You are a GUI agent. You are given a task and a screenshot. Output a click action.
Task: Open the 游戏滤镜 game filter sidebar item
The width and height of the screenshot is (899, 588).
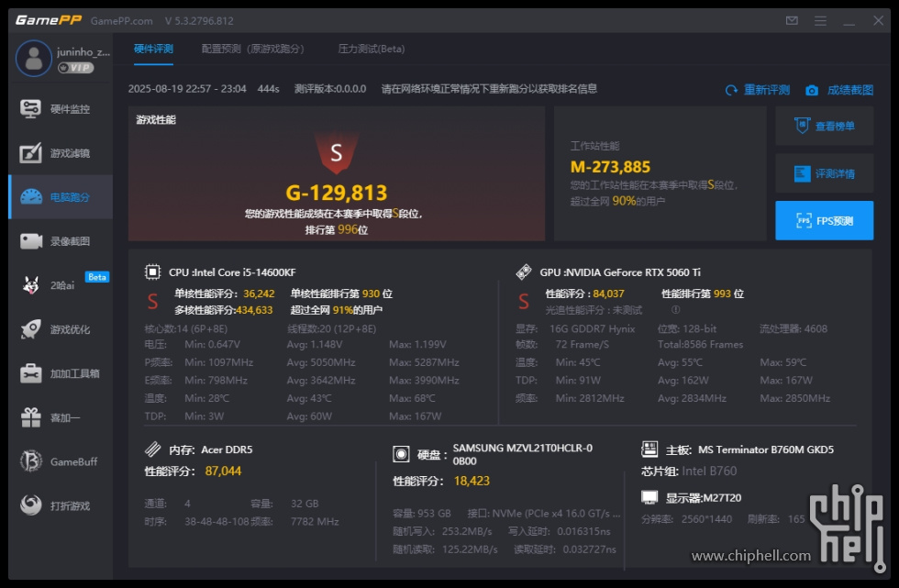click(61, 153)
